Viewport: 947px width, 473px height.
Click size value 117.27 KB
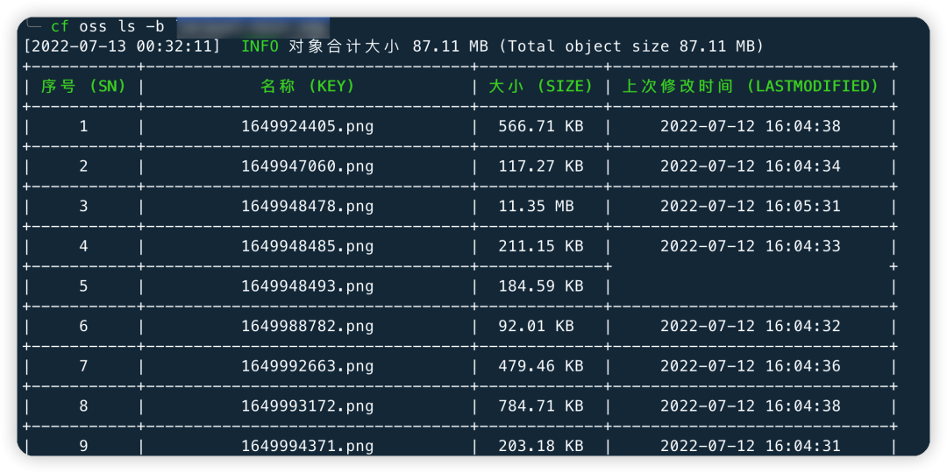point(540,166)
